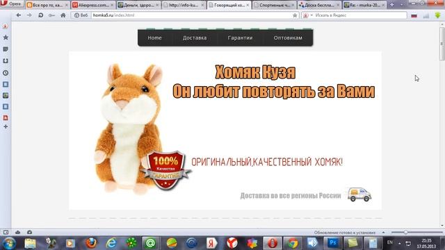The image size is (445, 250).
Task: Click the green download arrow extension icon
Action: pyautogui.click(x=437, y=15)
